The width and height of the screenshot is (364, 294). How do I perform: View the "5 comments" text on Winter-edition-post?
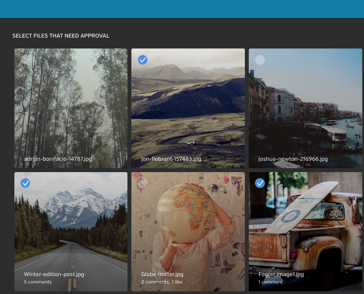click(38, 282)
